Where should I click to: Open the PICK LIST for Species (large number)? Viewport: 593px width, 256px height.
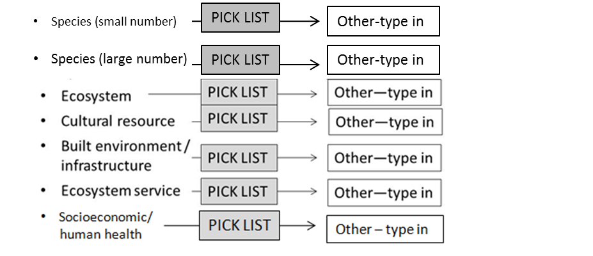pos(240,60)
